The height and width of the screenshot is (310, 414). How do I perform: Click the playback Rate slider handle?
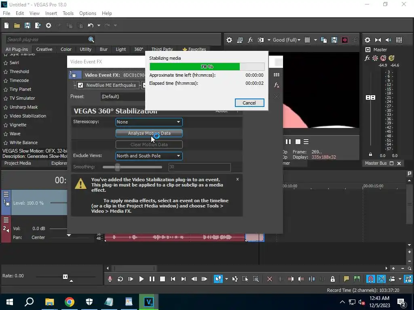click(65, 276)
